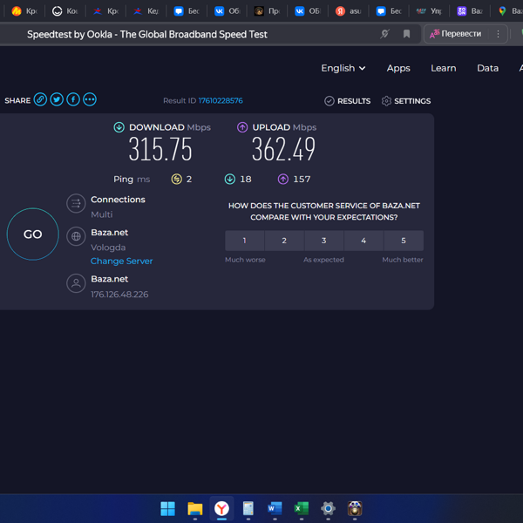Click the upload arrow icon

(x=242, y=127)
